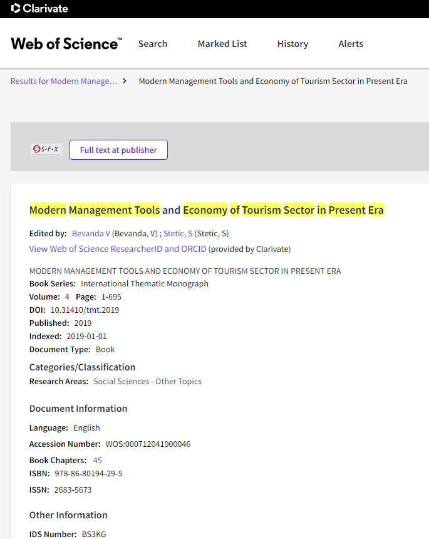Return to Results for Modern Management breadcrumb
The height and width of the screenshot is (539, 429).
[64, 81]
